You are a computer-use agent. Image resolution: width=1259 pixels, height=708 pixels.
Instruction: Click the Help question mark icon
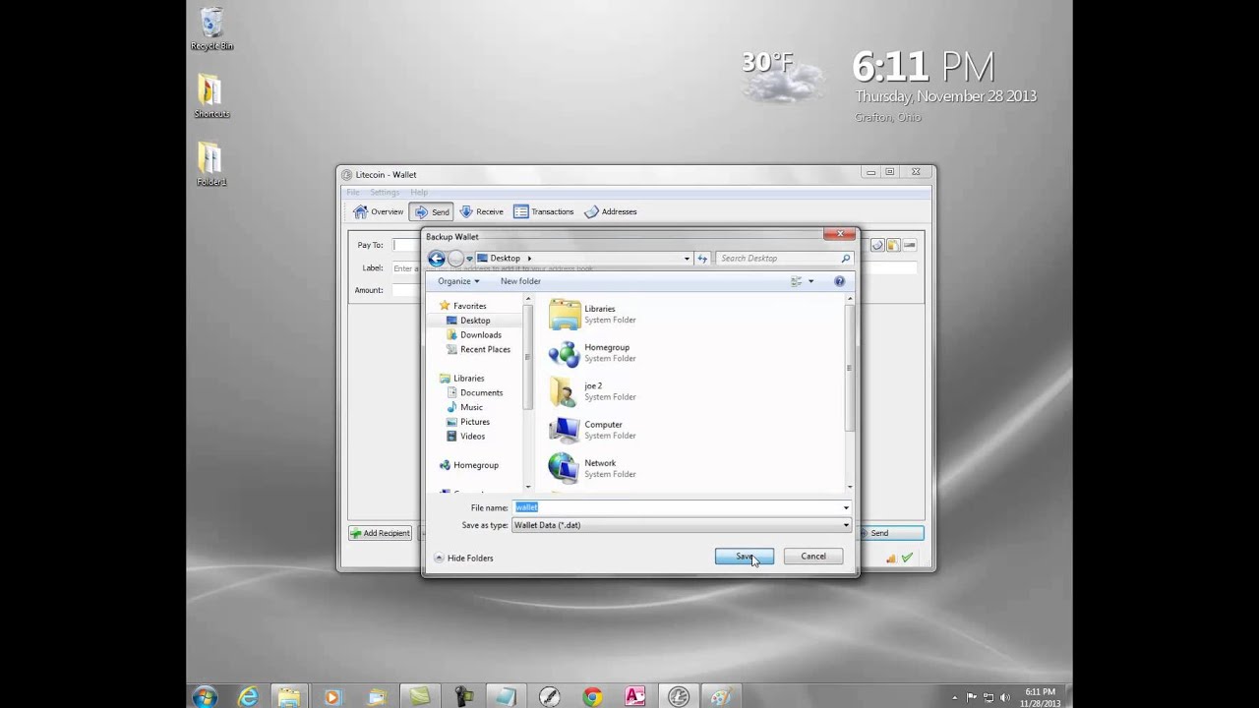[x=839, y=281]
